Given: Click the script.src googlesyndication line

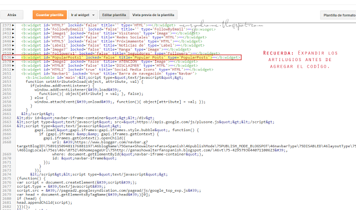Looking at the screenshot, I should click(109, 191).
